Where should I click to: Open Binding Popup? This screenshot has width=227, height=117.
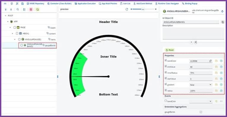pos(190,4)
